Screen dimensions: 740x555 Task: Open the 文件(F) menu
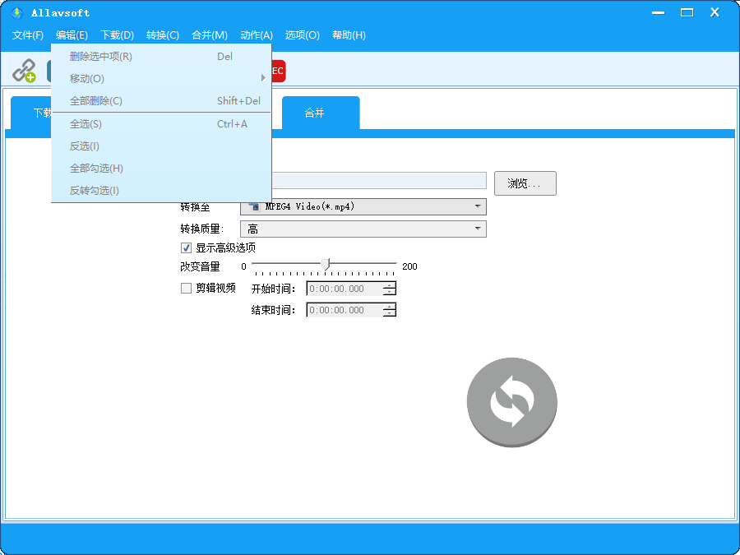pos(28,35)
